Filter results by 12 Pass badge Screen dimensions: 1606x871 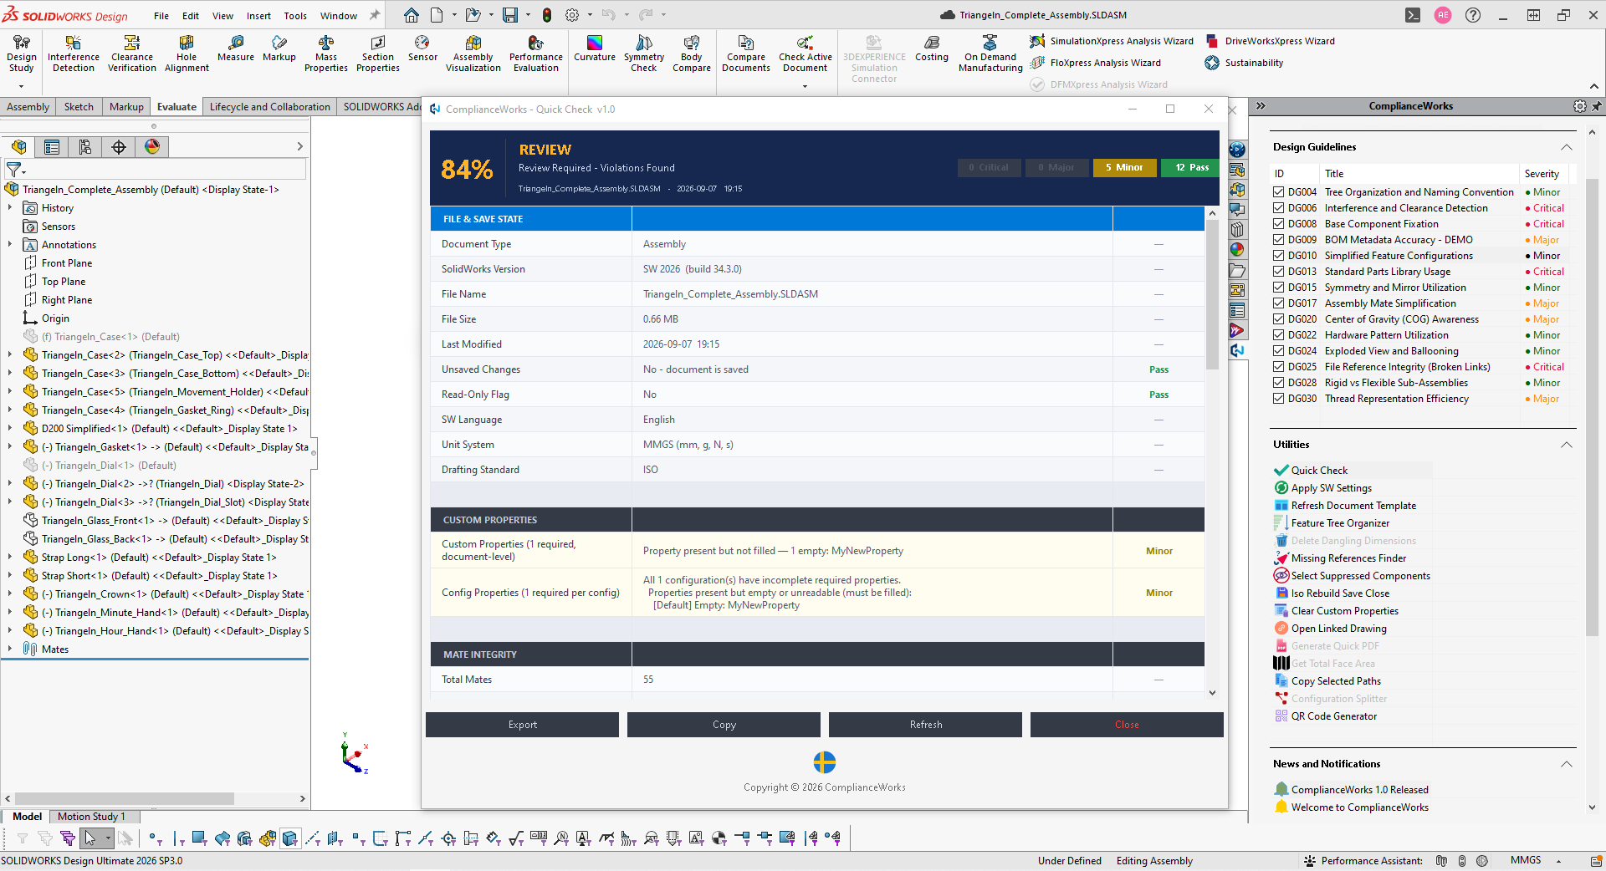point(1191,167)
